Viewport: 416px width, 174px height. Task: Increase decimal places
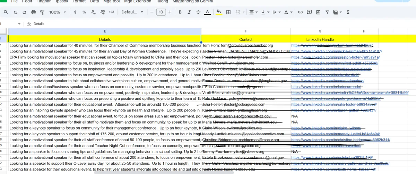(x=102, y=12)
